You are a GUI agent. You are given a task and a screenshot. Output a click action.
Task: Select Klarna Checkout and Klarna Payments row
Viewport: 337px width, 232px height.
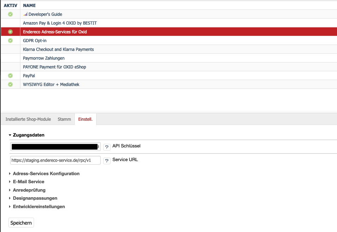pyautogui.click(x=169, y=49)
